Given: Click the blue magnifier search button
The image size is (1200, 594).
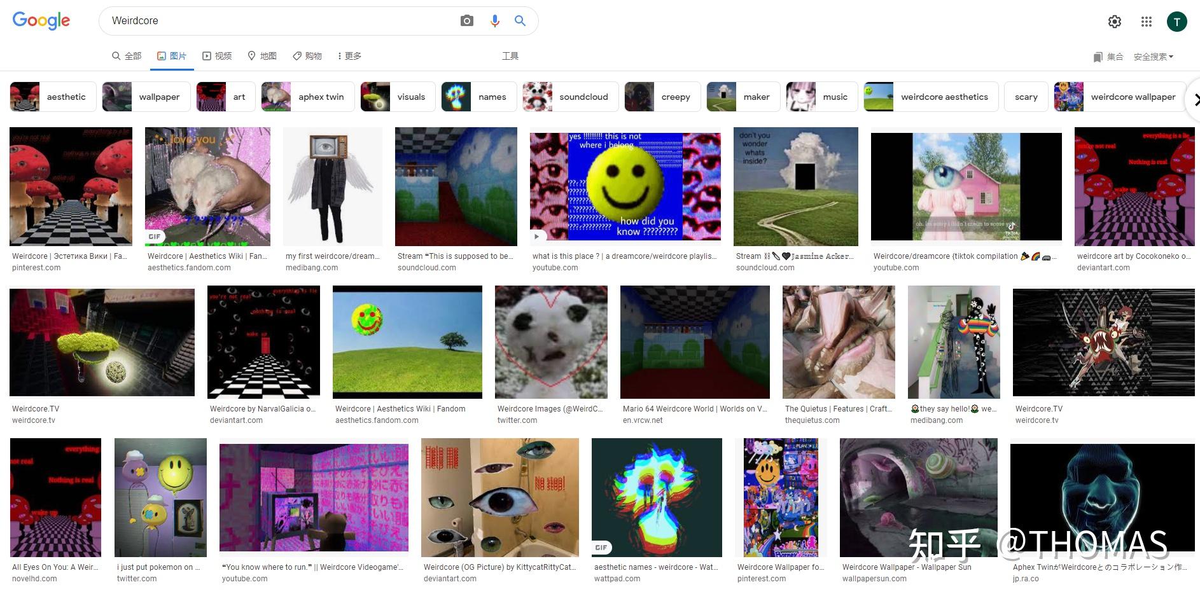Looking at the screenshot, I should click(520, 21).
